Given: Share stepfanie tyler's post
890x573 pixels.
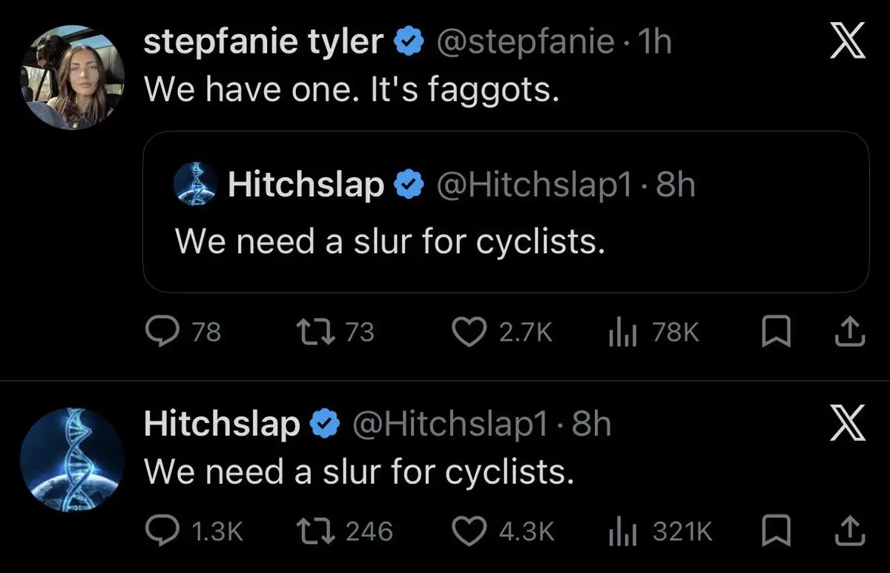Looking at the screenshot, I should [x=851, y=332].
